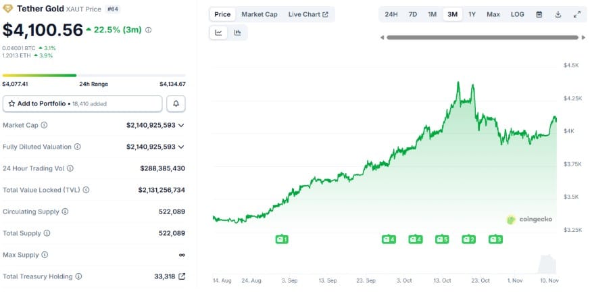Click the price alert bell icon

(176, 103)
